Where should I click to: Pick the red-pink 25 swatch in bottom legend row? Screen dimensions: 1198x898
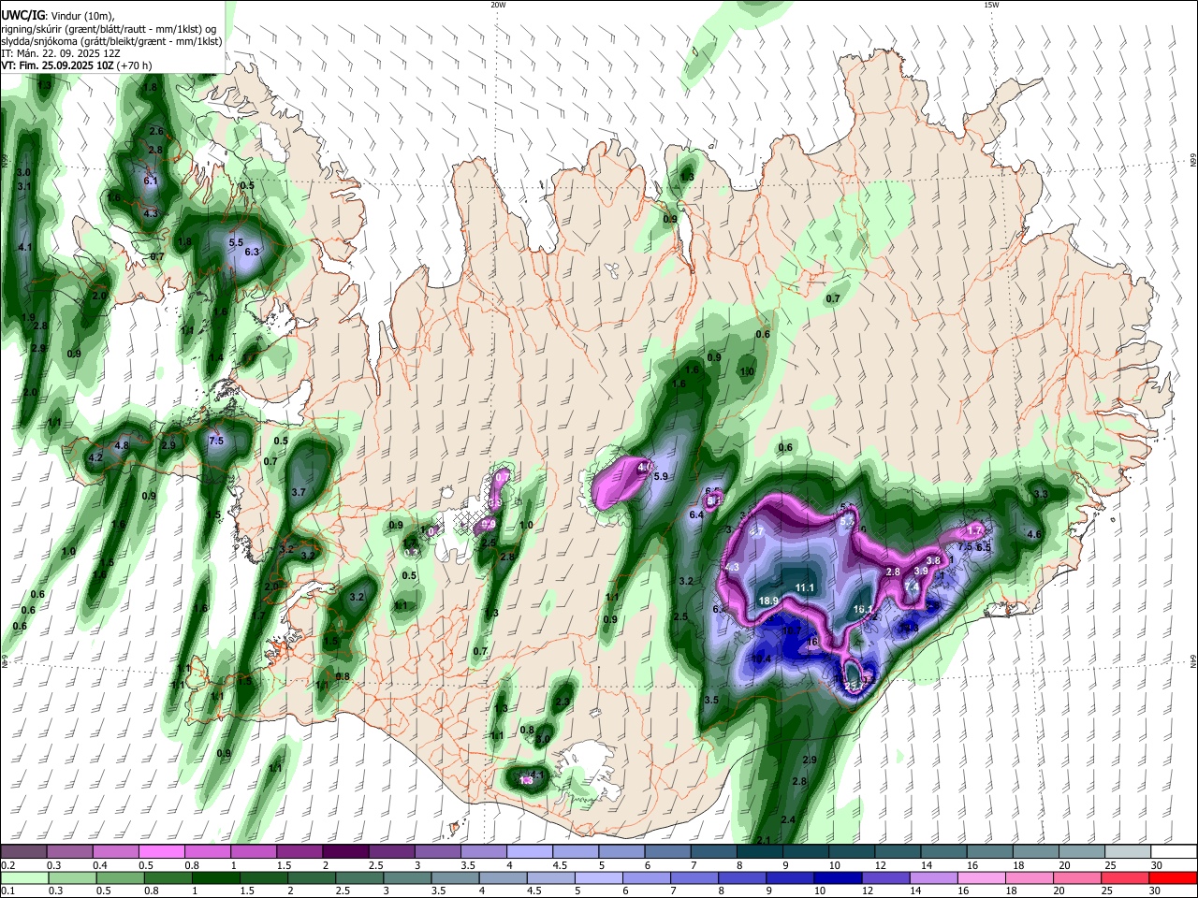coord(1125,877)
